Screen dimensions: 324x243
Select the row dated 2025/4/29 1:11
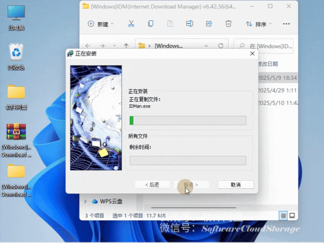coord(278,90)
